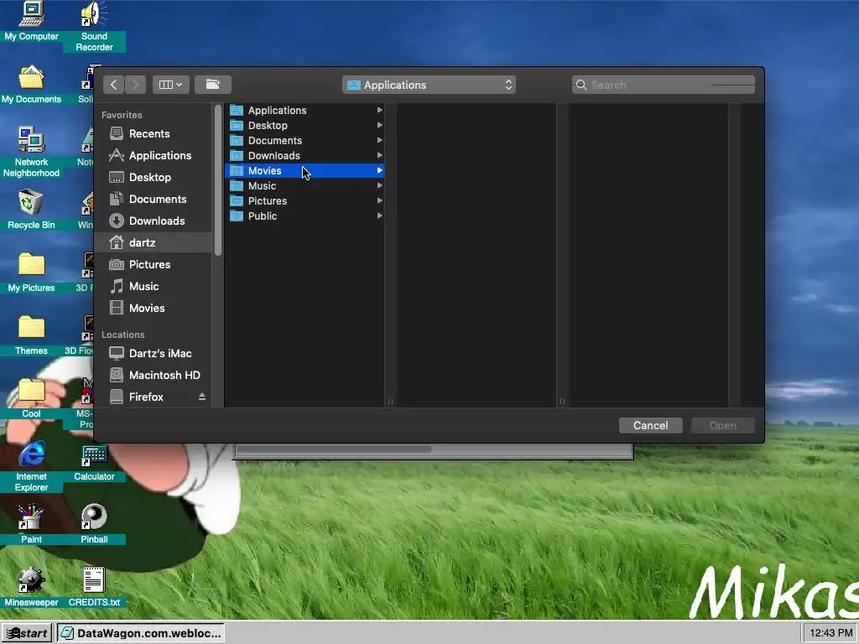The image size is (859, 644).
Task: Select Dartz's iMac under Locations
Action: click(153, 353)
